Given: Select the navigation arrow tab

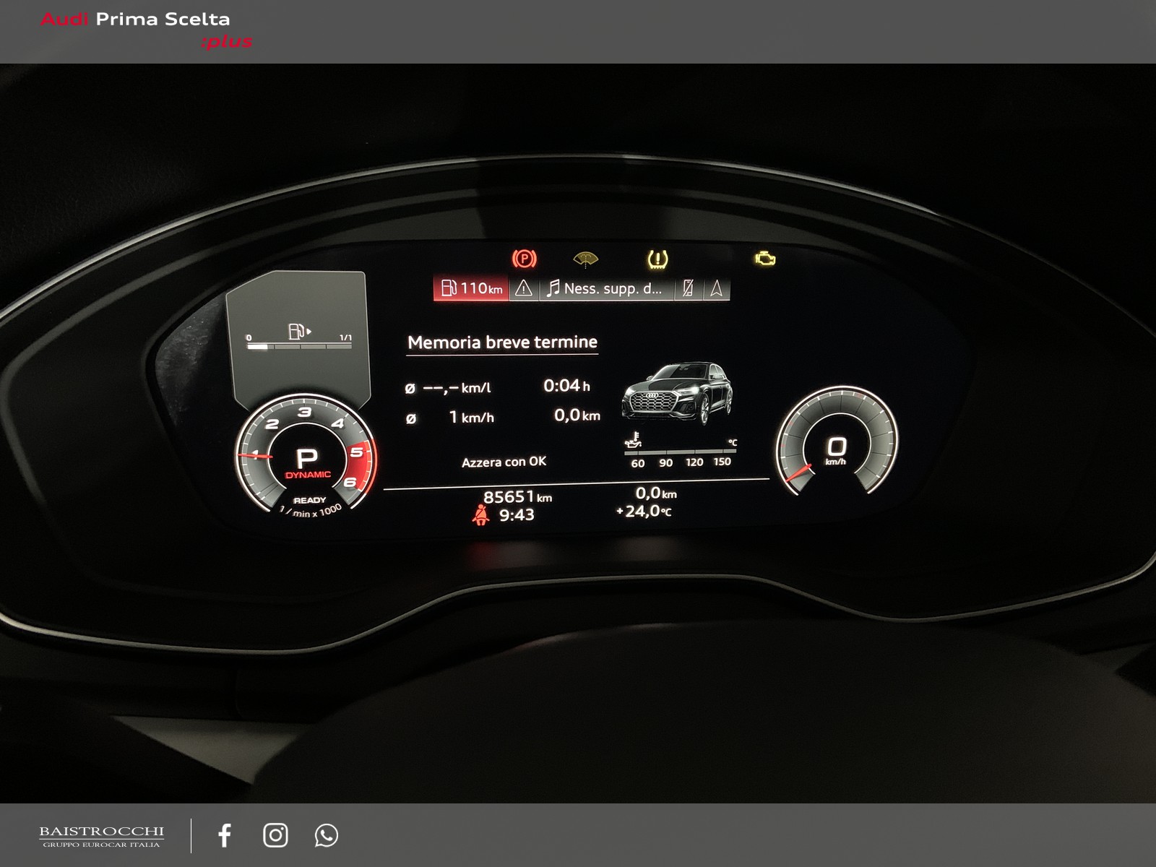Looking at the screenshot, I should click(x=716, y=288).
